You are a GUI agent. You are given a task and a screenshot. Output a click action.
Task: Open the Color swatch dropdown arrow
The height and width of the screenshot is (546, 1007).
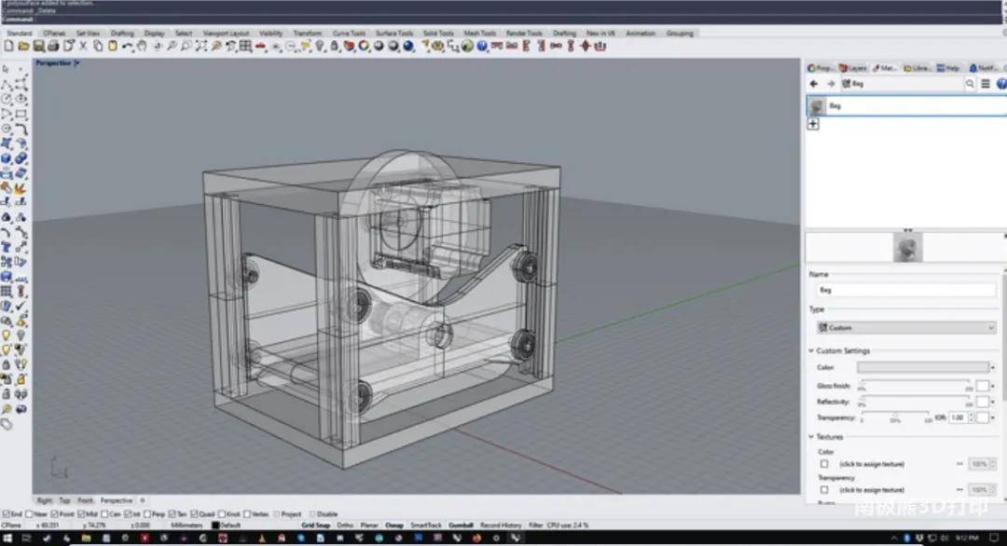coord(993,368)
